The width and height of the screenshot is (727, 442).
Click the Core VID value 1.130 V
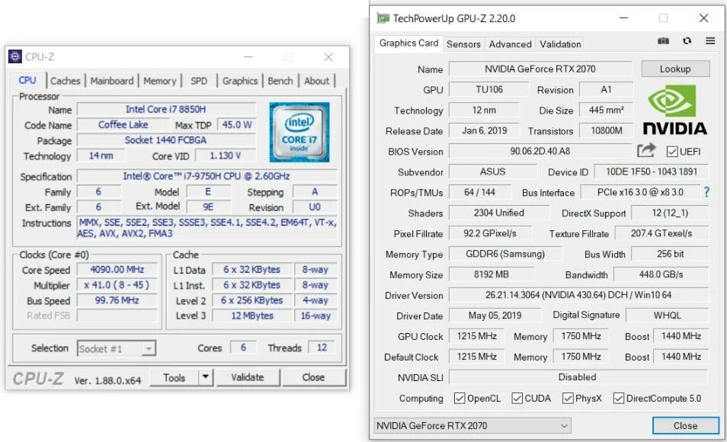click(226, 155)
